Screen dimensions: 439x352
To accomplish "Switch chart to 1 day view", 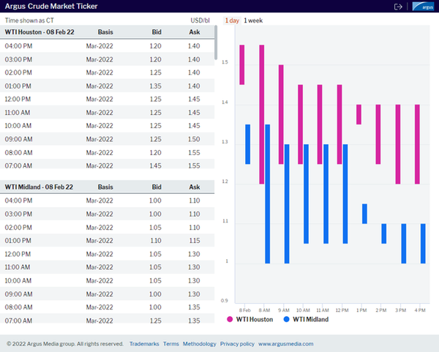I will tap(231, 20).
